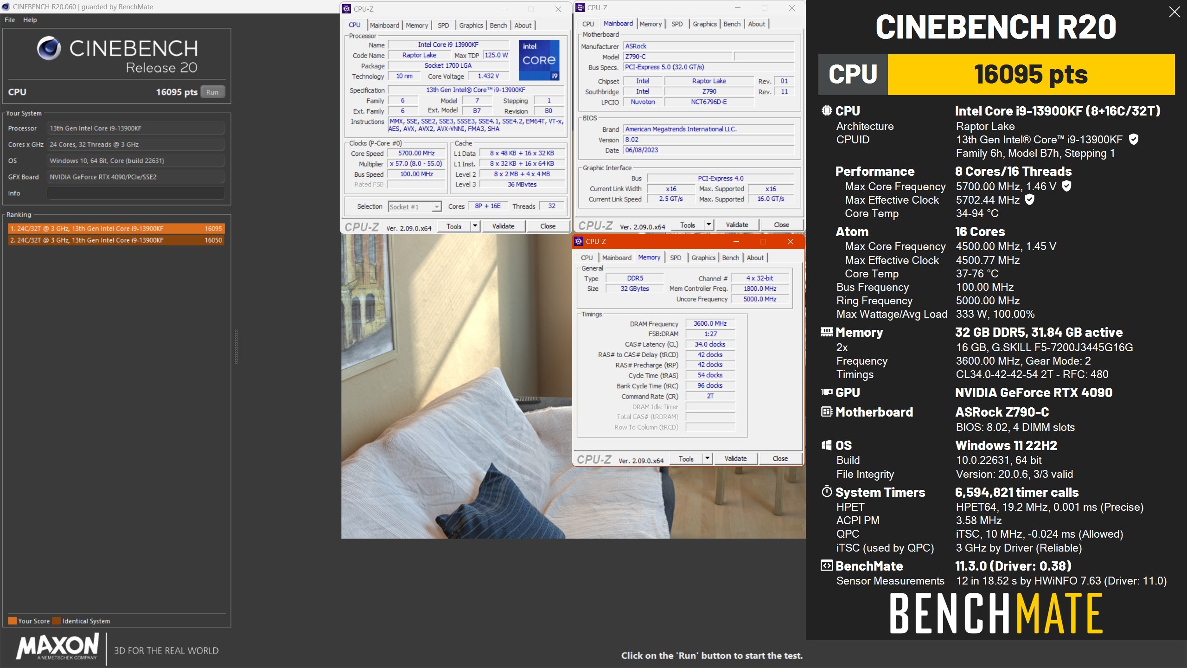Click the CPU chip icon in BenchMate panel
Image resolution: width=1187 pixels, height=668 pixels.
click(826, 110)
